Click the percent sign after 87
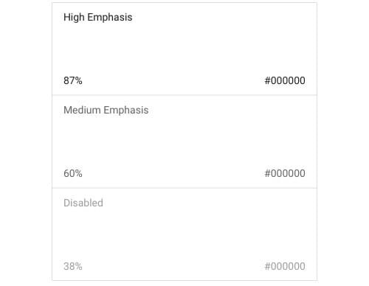The width and height of the screenshot is (369, 286). [x=78, y=80]
